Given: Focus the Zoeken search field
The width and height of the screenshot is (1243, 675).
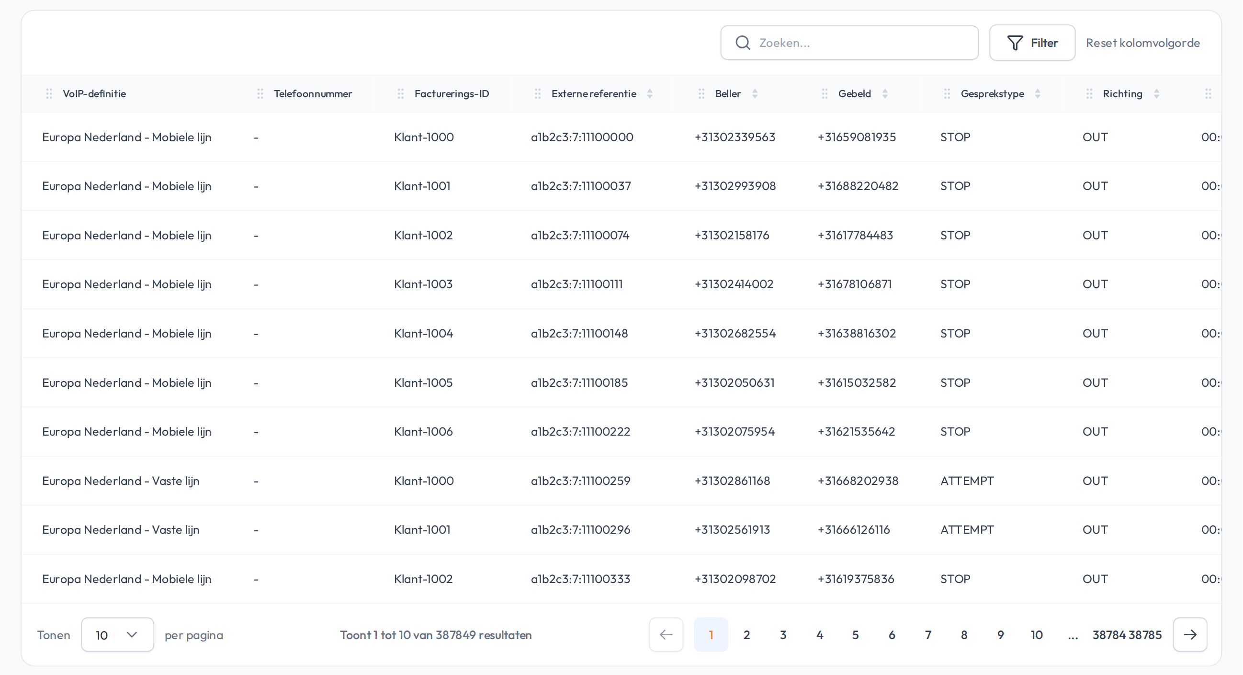Looking at the screenshot, I should click(849, 43).
